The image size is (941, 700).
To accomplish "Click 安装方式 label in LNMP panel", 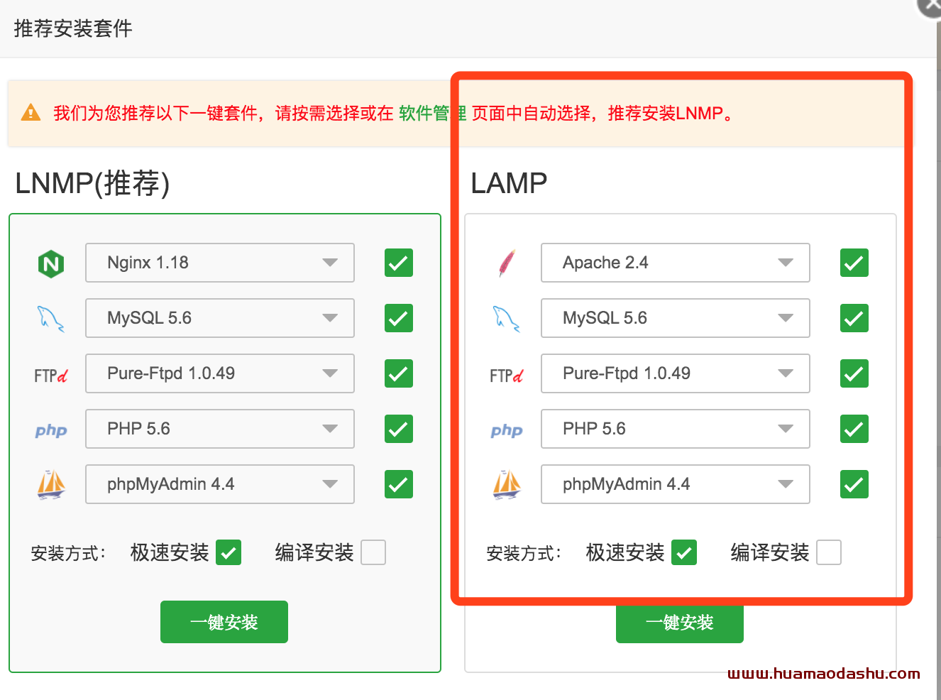I will coord(68,553).
